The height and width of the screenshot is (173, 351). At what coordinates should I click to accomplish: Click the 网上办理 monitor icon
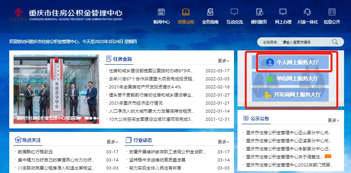(x=283, y=12)
